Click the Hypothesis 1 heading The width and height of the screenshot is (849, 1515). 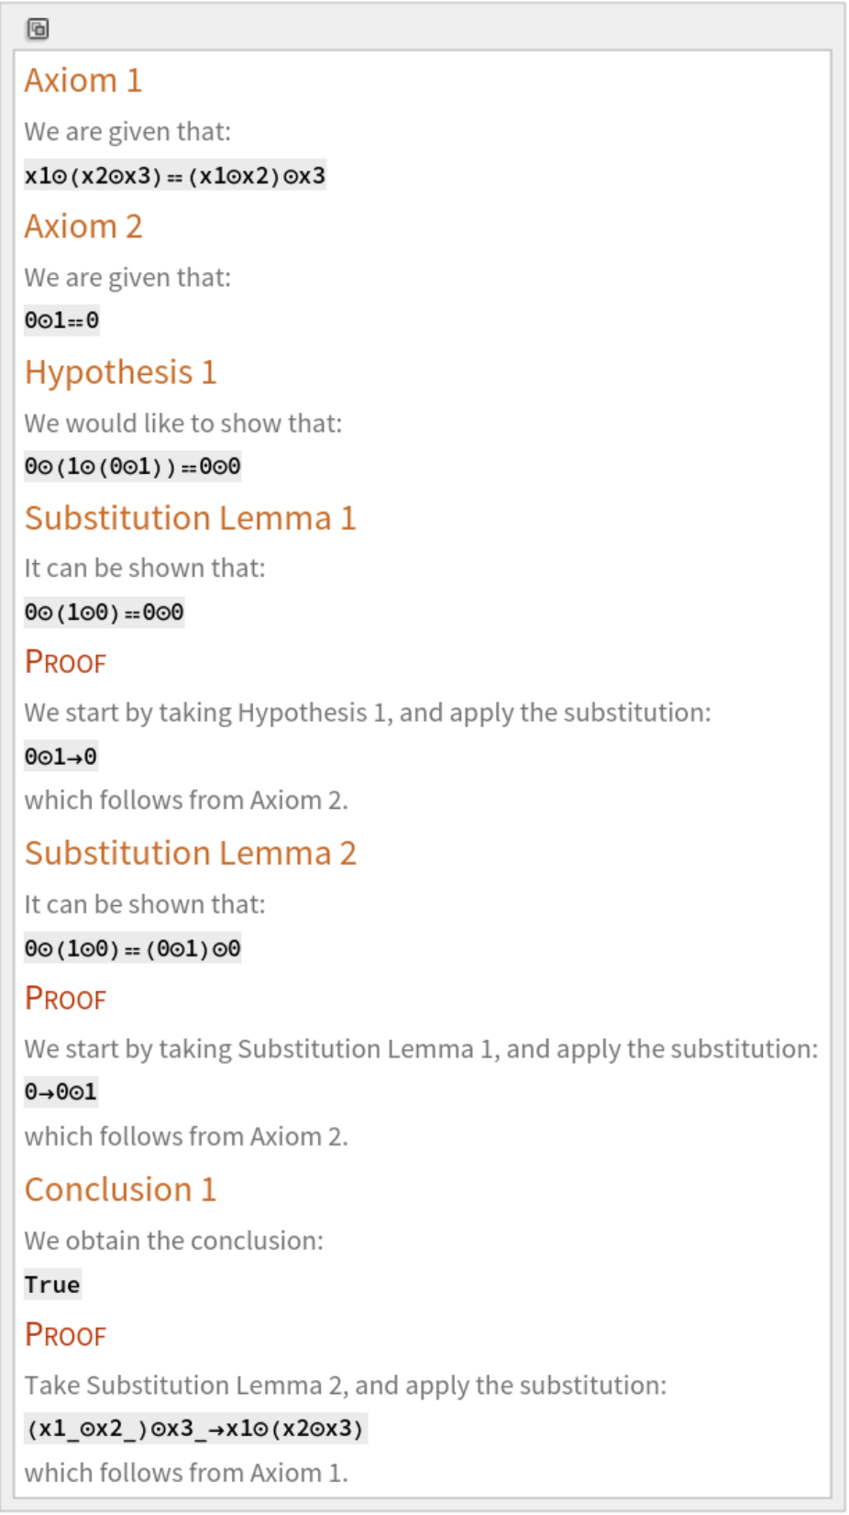pos(120,372)
